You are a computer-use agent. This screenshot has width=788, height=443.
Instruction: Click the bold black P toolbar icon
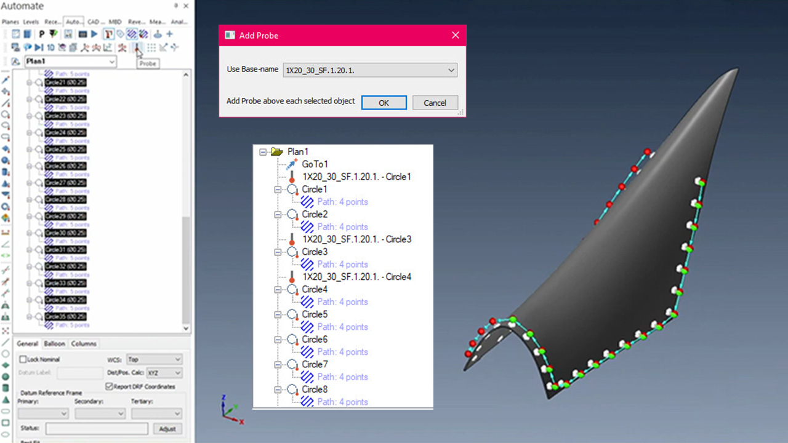point(41,34)
